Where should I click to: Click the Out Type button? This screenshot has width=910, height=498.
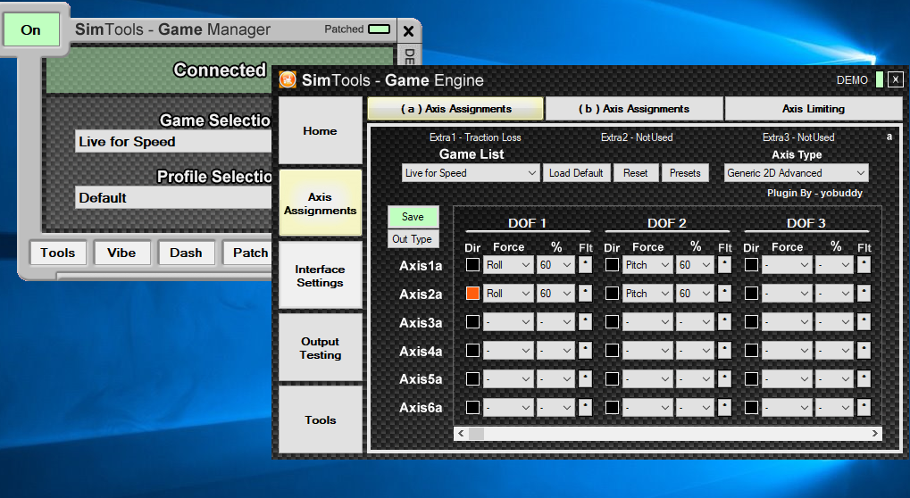tap(413, 239)
